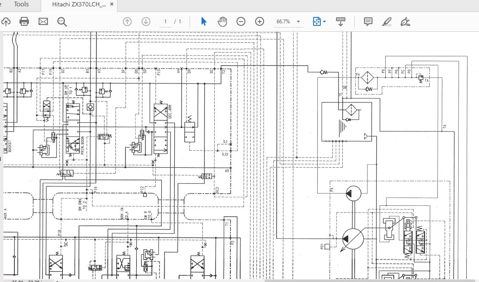The height and width of the screenshot is (282, 479).
Task: Save file to Adobe cloud
Action: pyautogui.click(x=6, y=21)
